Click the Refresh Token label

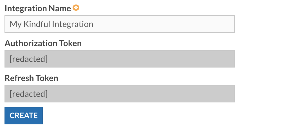[x=31, y=78]
